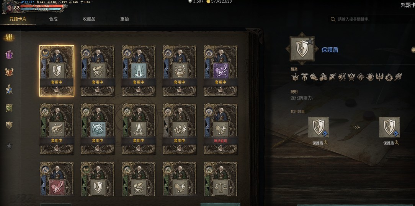Click the player portrait at level 83
Image resolution: width=415 pixels, height=206 pixels.
(x=9, y=6)
